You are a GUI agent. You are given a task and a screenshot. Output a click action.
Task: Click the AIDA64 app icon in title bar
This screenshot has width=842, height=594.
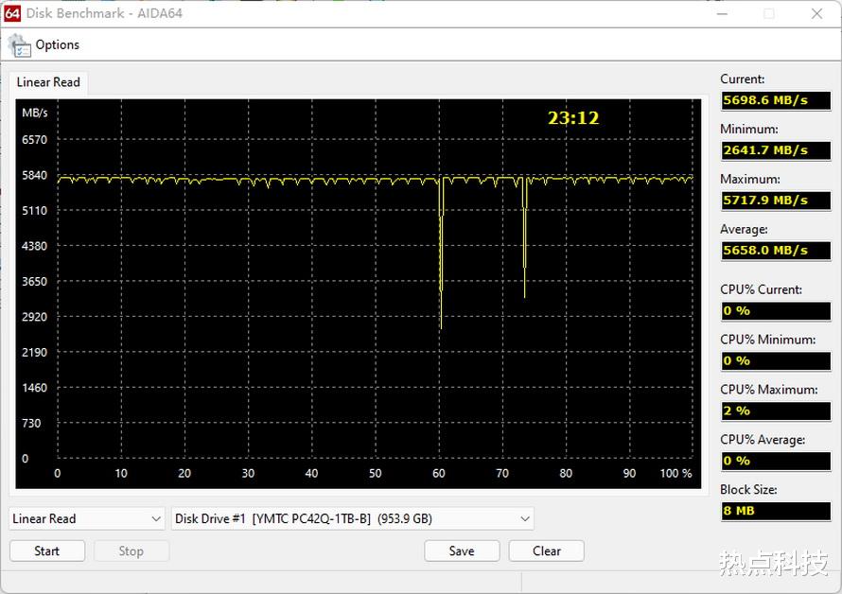(x=11, y=13)
